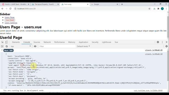Open the Users Settings sidebar link
The height and width of the screenshot is (95, 169).
pos(11,23)
